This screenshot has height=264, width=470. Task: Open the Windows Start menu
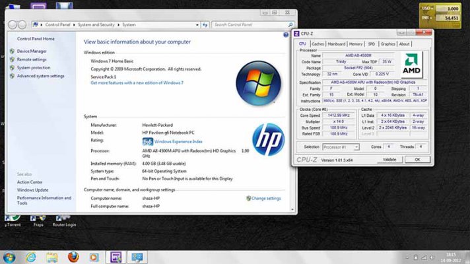[9, 257]
